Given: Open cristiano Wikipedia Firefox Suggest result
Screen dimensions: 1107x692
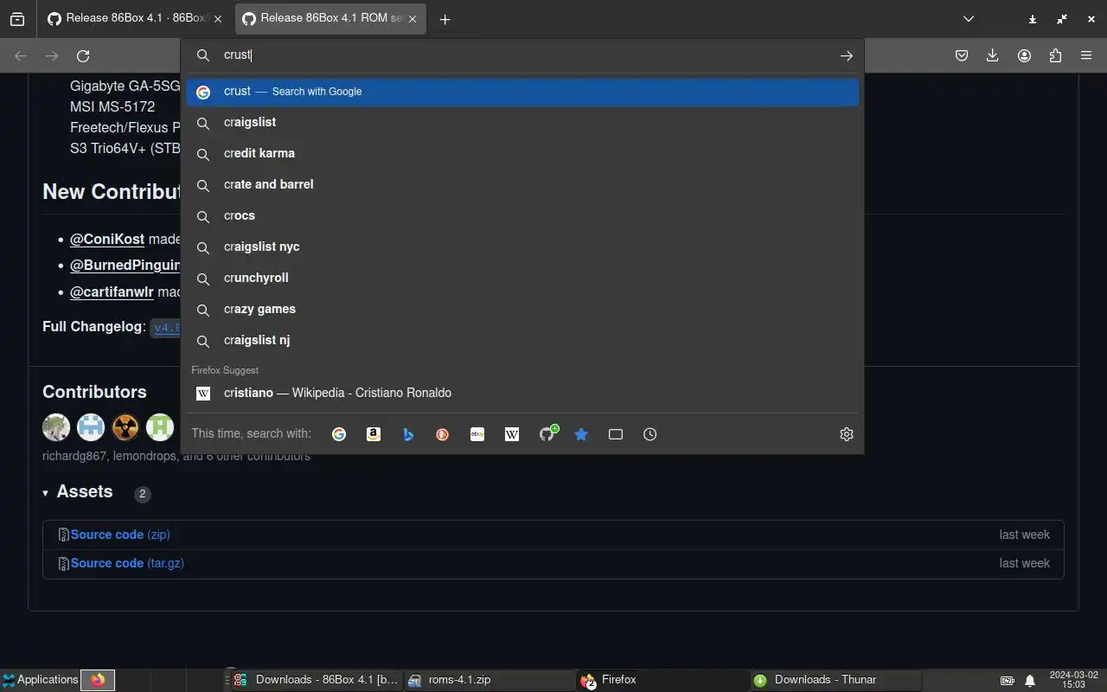Looking at the screenshot, I should 522,394.
